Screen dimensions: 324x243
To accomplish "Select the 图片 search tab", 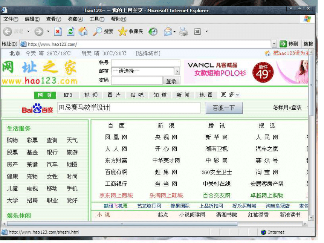I will [x=114, y=95].
